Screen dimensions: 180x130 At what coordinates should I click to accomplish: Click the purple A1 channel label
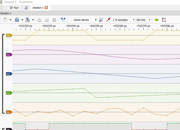point(8,55)
